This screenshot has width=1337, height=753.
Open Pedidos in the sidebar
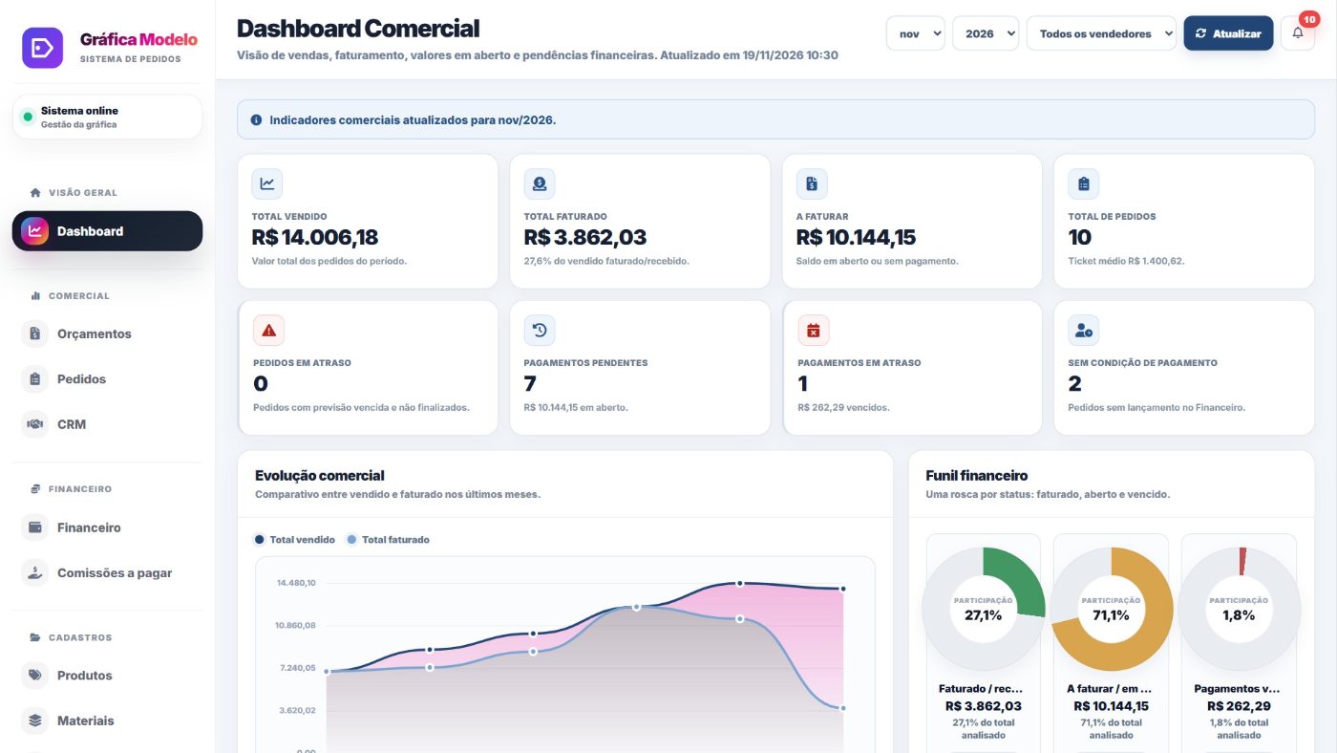(107, 379)
